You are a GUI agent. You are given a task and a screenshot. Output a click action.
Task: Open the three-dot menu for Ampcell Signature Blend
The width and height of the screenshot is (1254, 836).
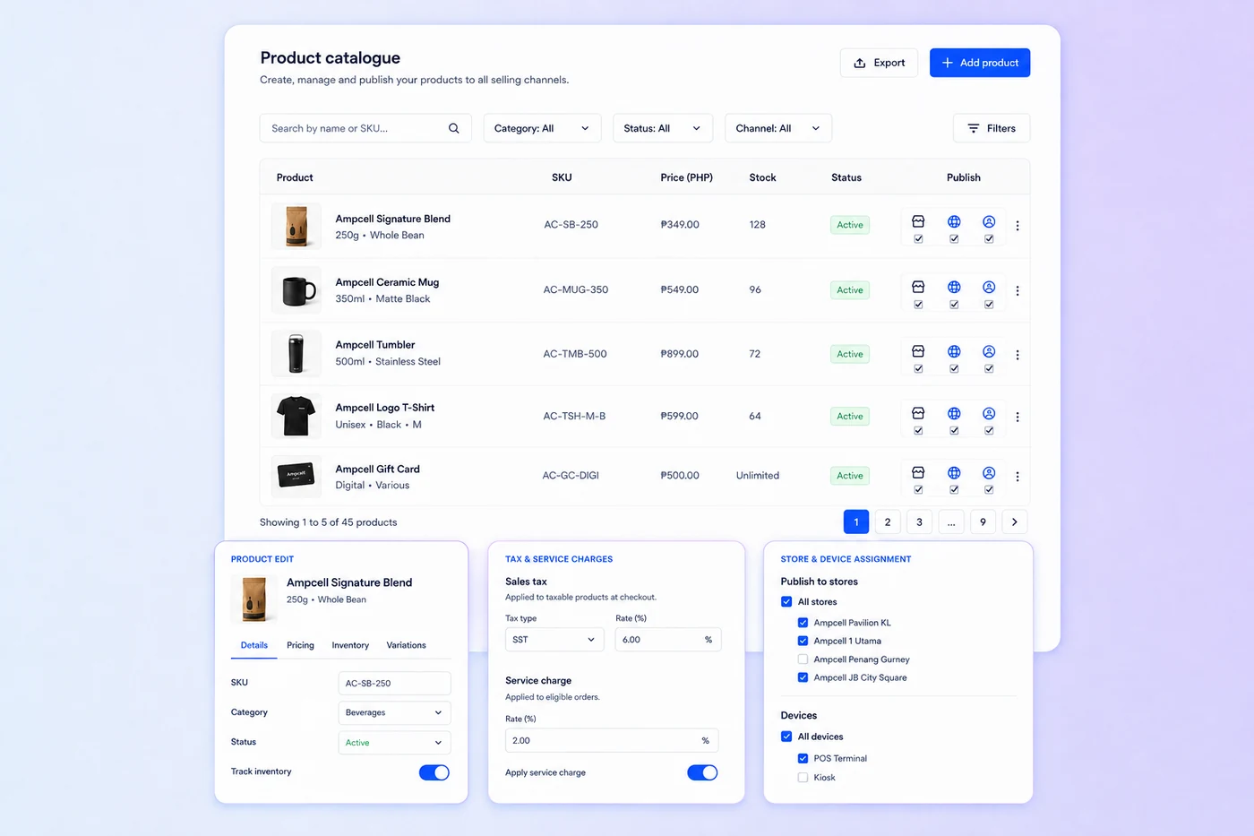pyautogui.click(x=1018, y=226)
